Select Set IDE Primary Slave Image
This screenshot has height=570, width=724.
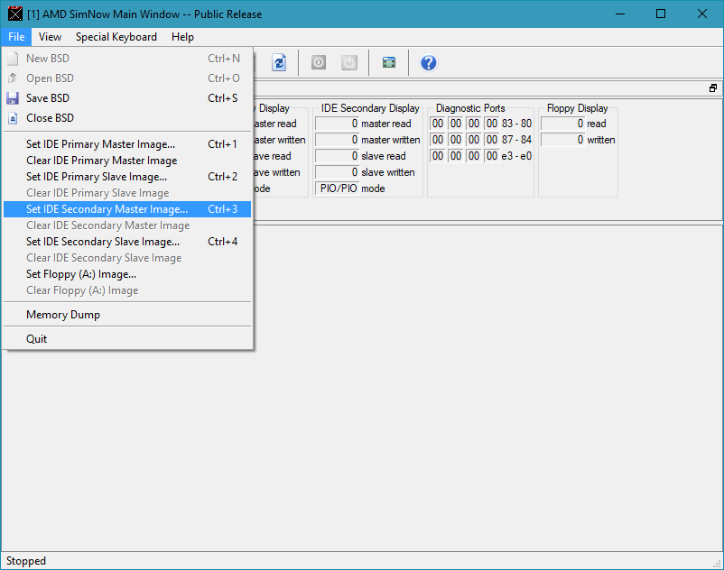tap(96, 177)
